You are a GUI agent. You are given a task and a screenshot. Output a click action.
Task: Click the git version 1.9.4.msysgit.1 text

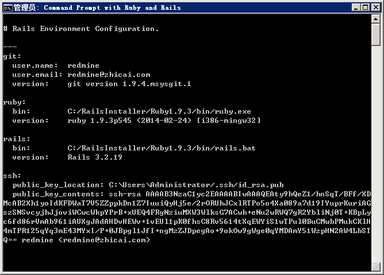coord(129,84)
